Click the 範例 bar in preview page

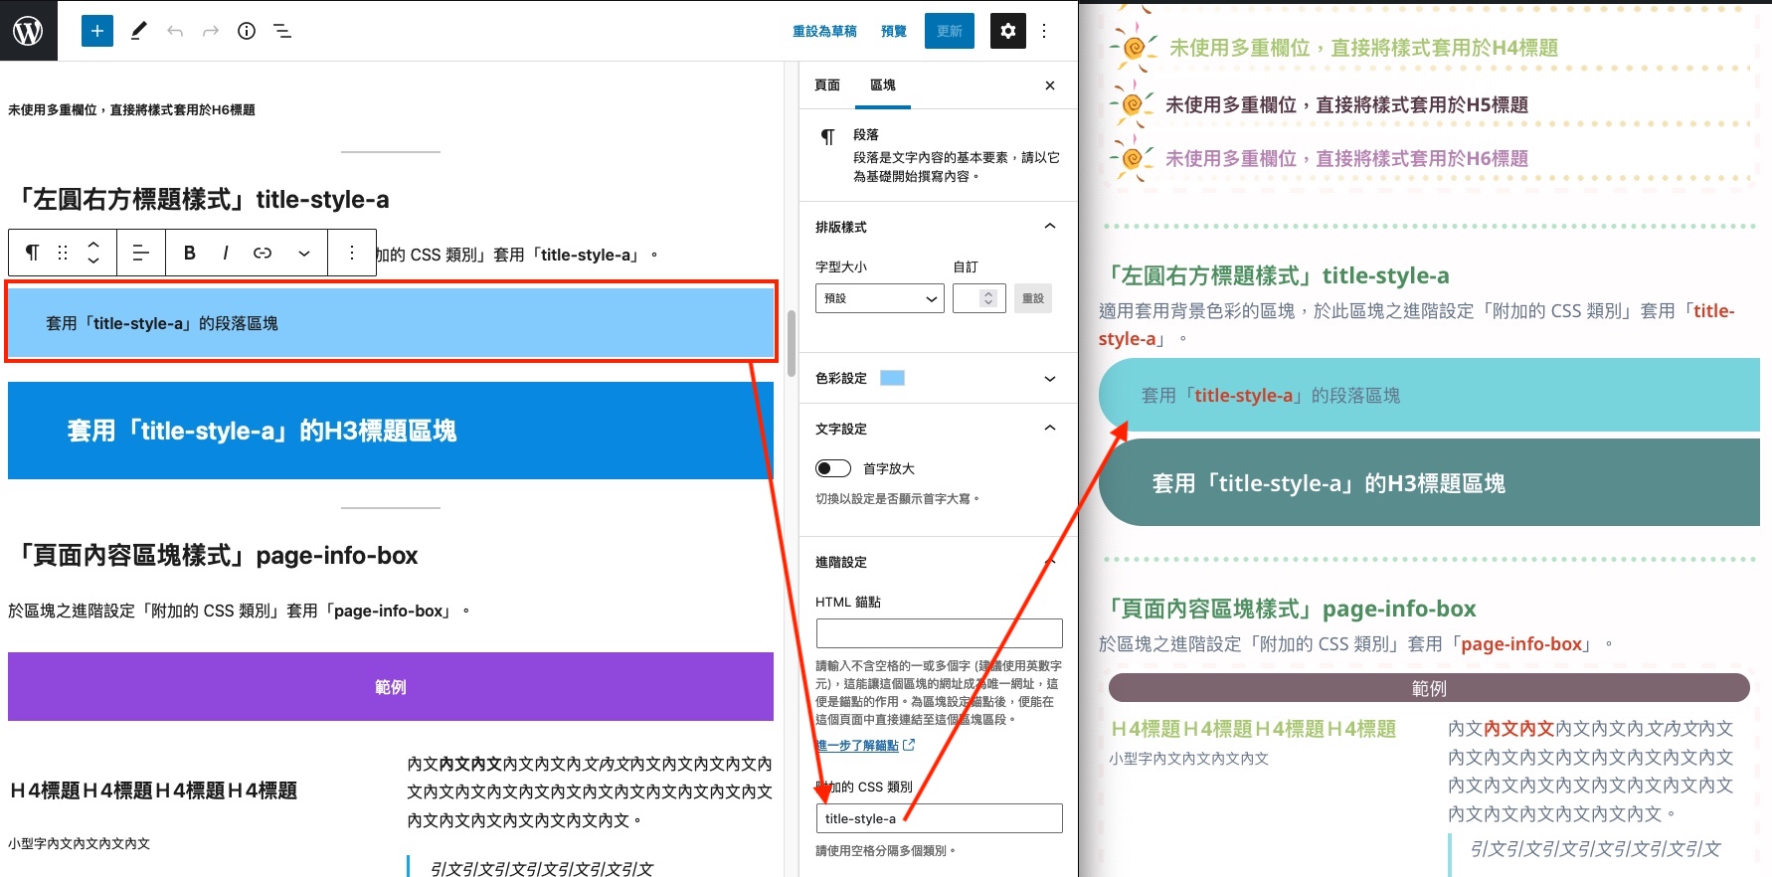[x=1429, y=688]
